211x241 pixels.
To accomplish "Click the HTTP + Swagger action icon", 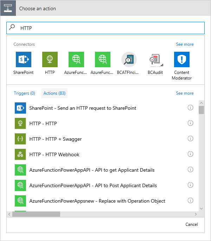I will click(20, 139).
